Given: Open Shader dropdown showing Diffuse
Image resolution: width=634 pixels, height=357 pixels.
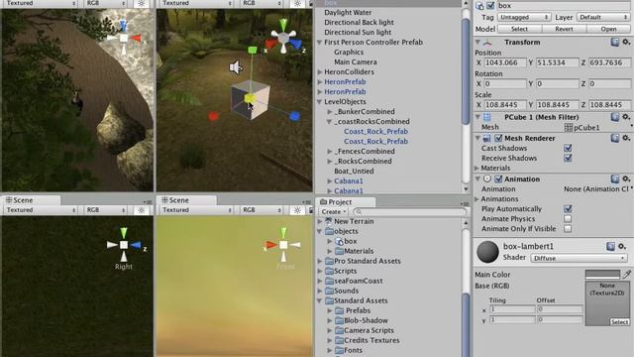Looking at the screenshot, I should pyautogui.click(x=579, y=258).
